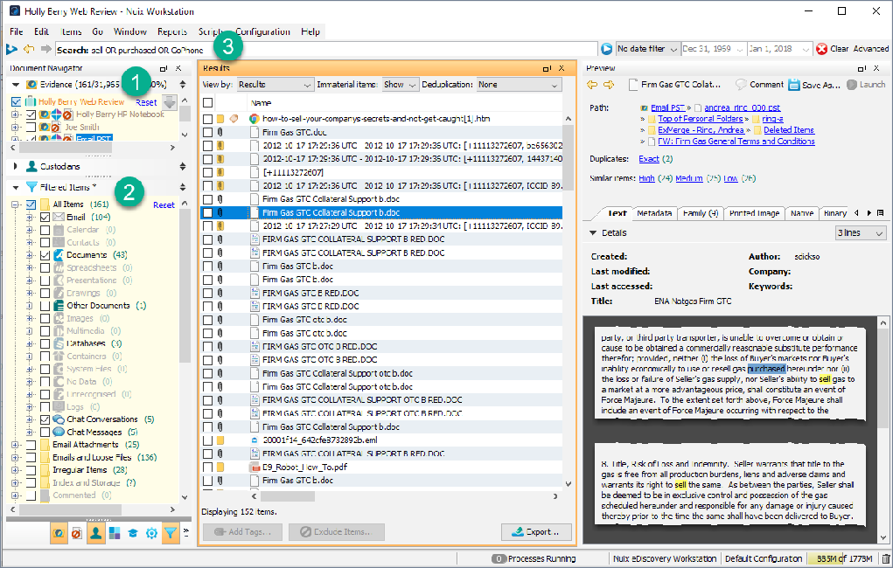Go to previous item with Preview's left arrow
This screenshot has width=893, height=568.
592,85
